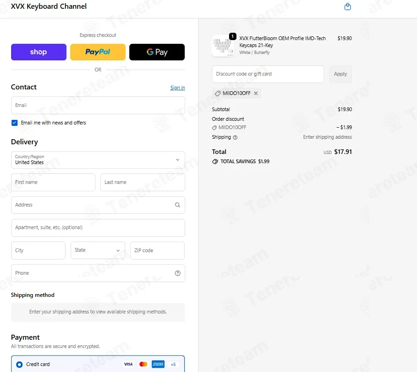This screenshot has width=417, height=372.
Task: Uncheck Email me with news and offers
Action: click(14, 123)
